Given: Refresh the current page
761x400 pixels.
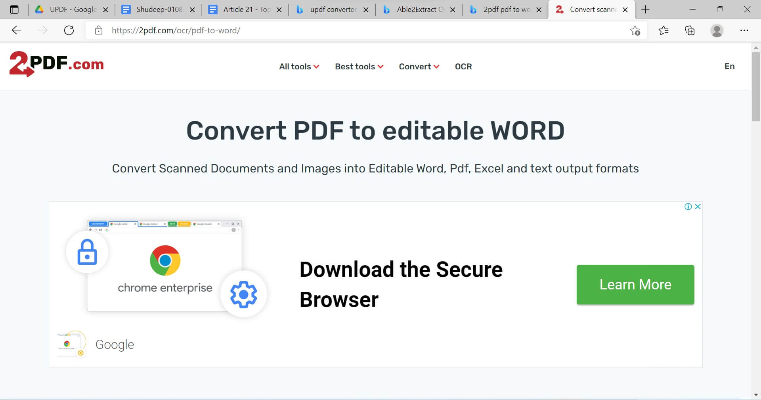Looking at the screenshot, I should (69, 30).
